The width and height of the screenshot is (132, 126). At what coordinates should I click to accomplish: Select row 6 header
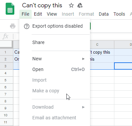tap(7, 87)
